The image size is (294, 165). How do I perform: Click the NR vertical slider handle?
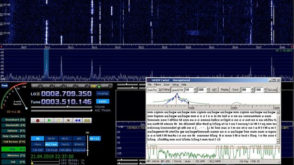point(87,150)
